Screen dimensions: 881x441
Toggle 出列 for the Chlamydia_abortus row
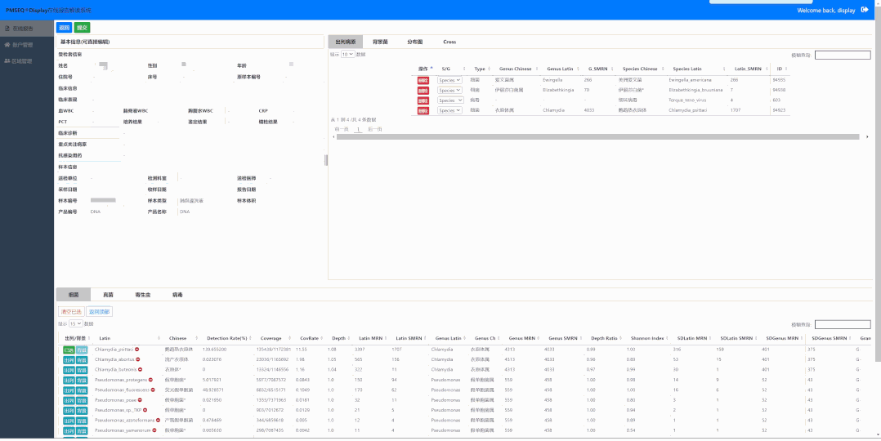point(69,359)
